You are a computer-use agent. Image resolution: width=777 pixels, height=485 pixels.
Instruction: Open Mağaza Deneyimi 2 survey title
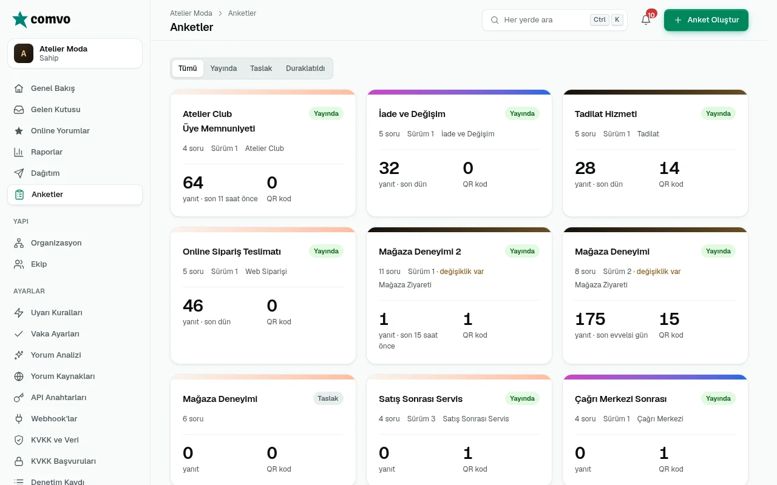pos(420,252)
